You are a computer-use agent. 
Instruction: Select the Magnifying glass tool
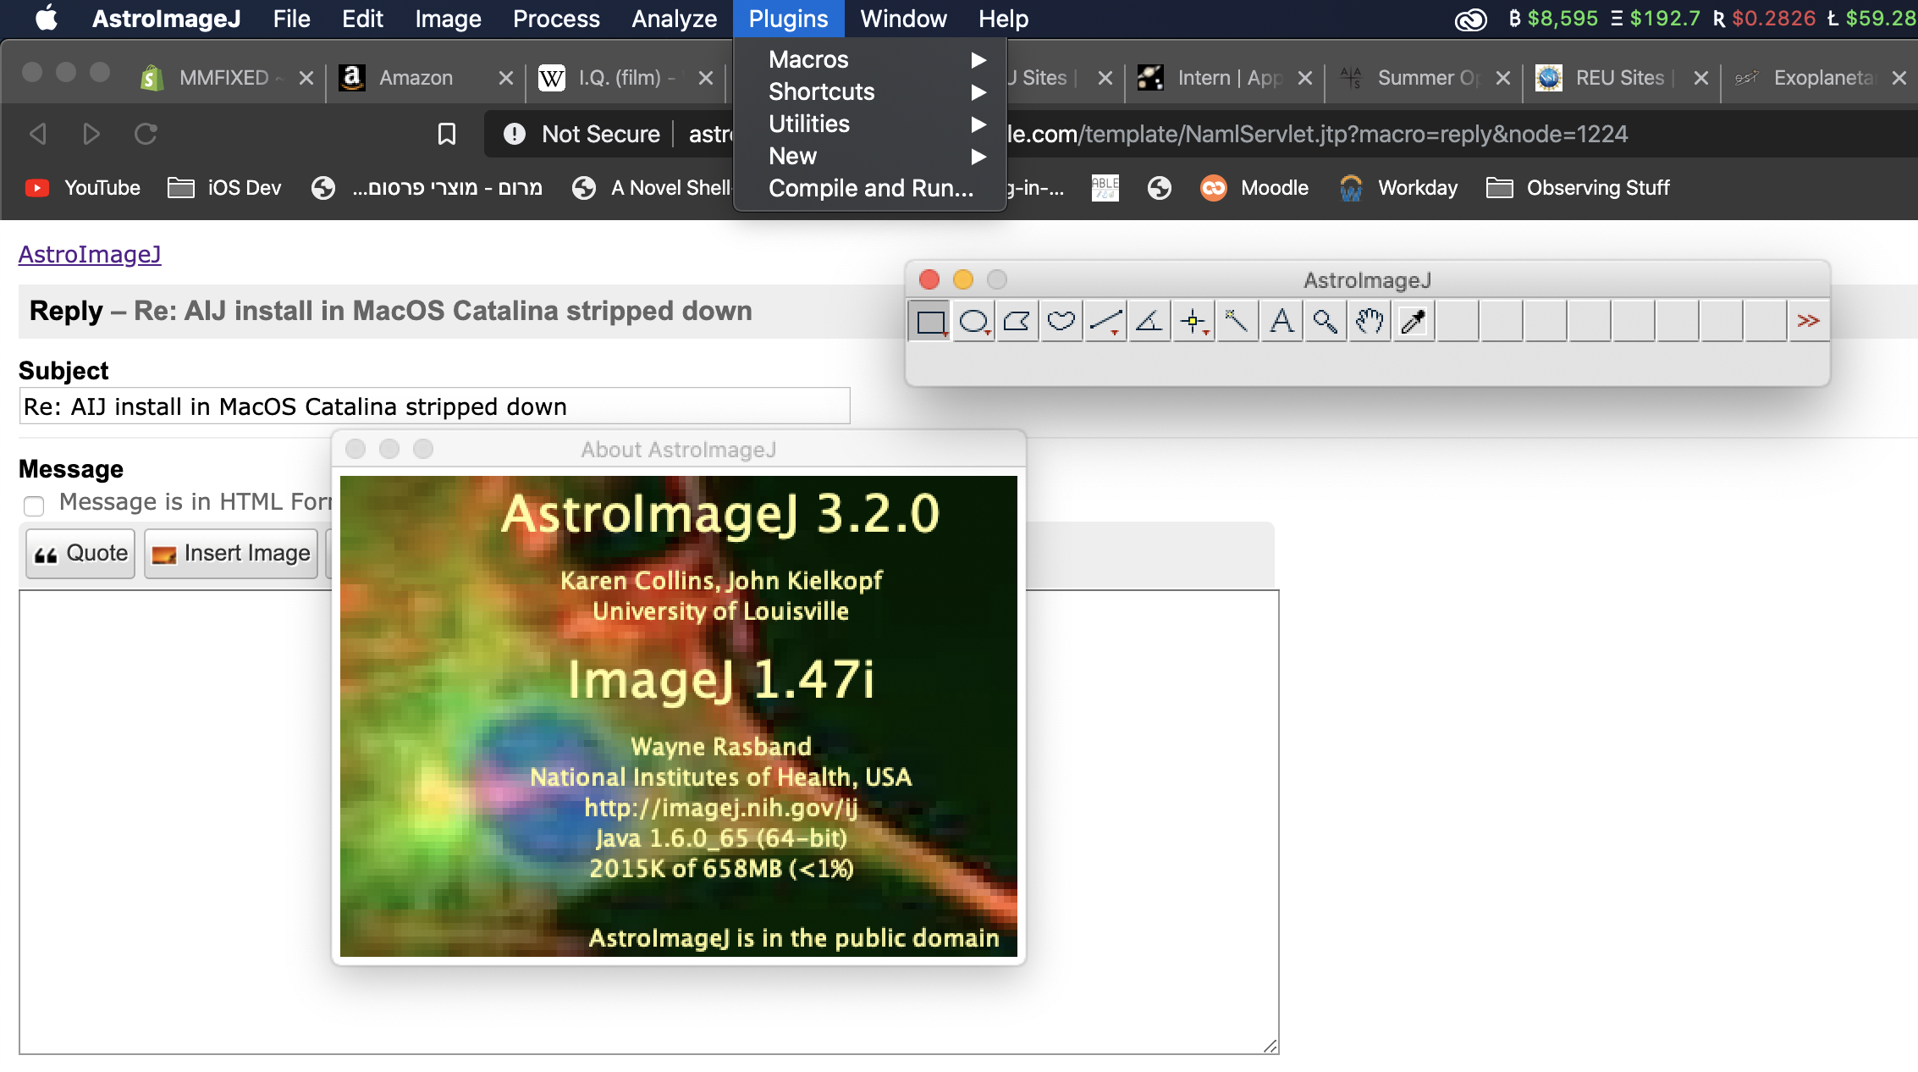point(1326,322)
